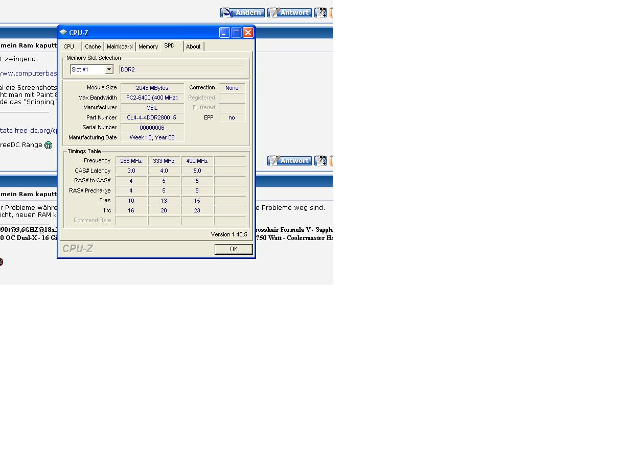Click the FreeDC Ränge text in the forum
Viewport: 620px width, 457px height.
21,145
